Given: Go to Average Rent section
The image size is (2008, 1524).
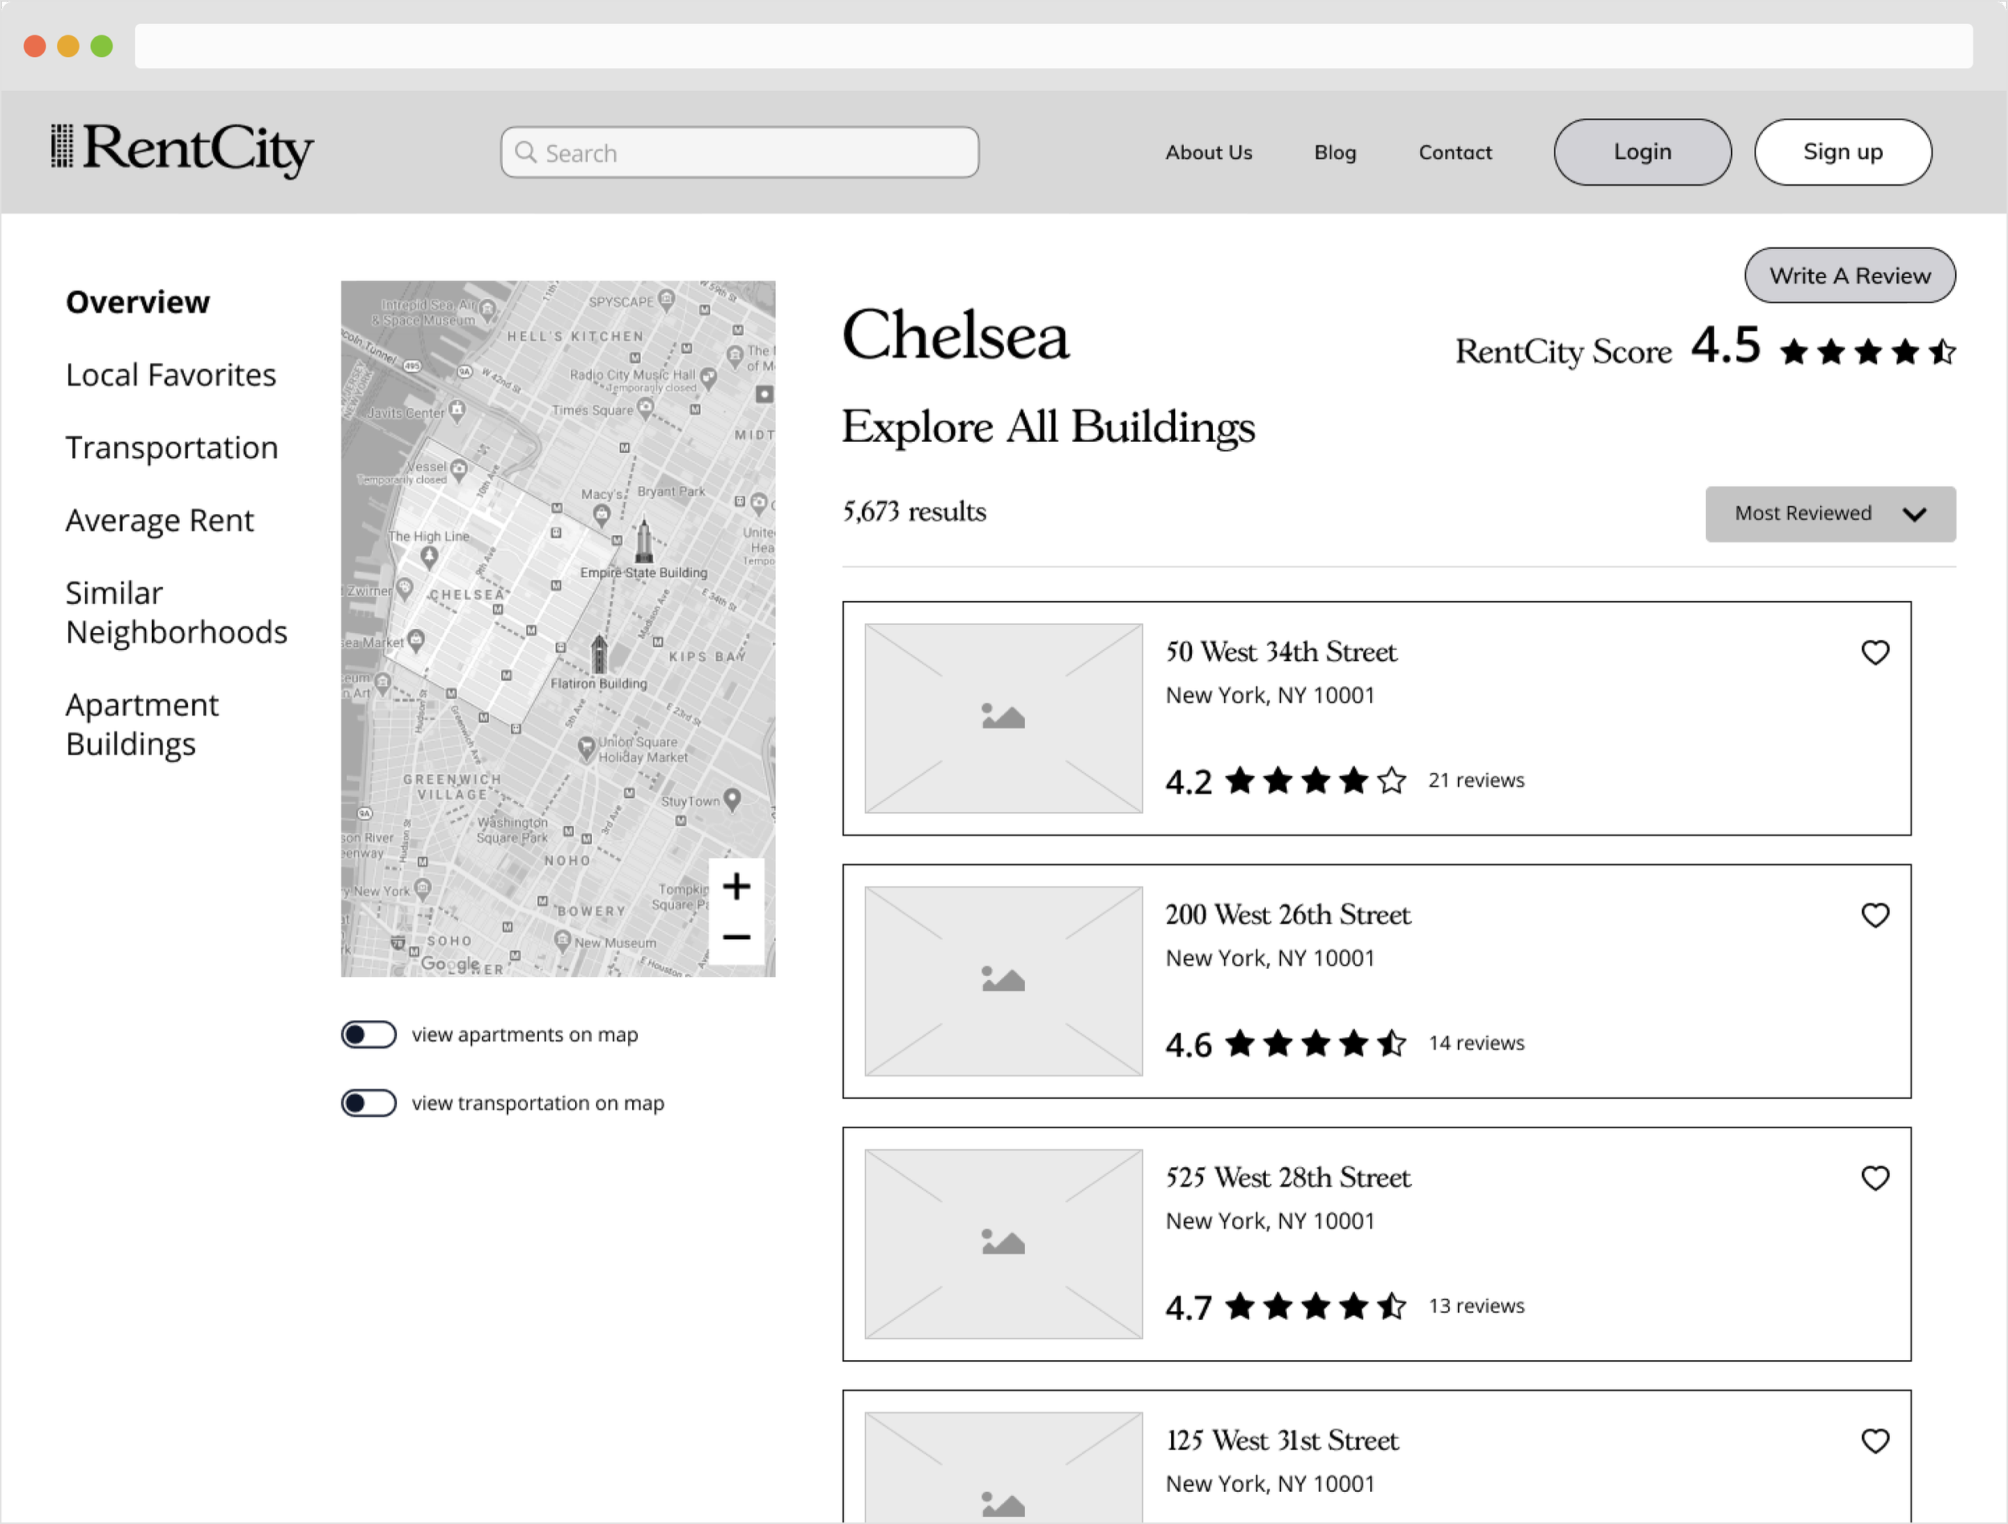Looking at the screenshot, I should [x=160, y=521].
